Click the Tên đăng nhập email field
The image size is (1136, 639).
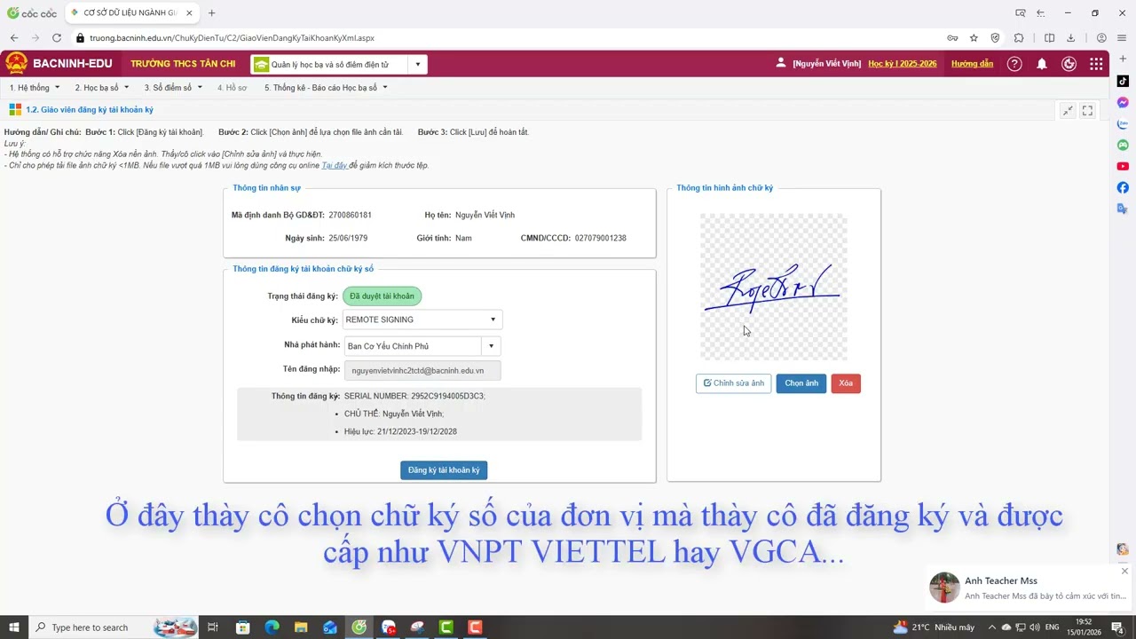(422, 370)
